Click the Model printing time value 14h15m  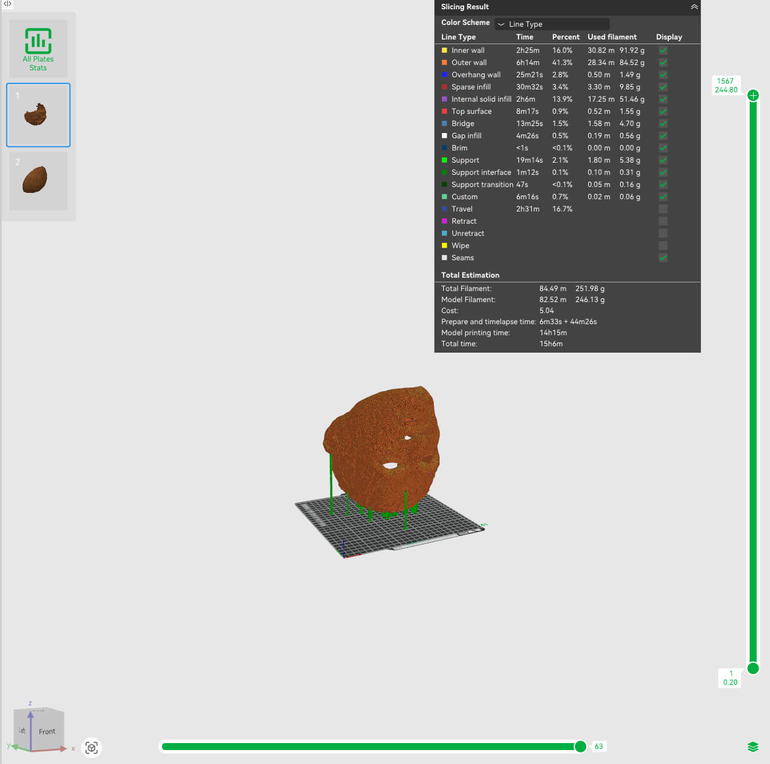(553, 333)
